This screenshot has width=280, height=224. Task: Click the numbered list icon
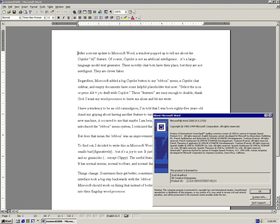tap(96, 18)
